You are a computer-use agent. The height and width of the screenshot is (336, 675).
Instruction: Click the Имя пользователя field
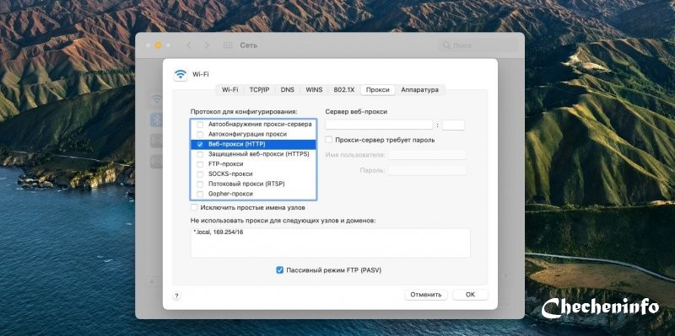(427, 155)
